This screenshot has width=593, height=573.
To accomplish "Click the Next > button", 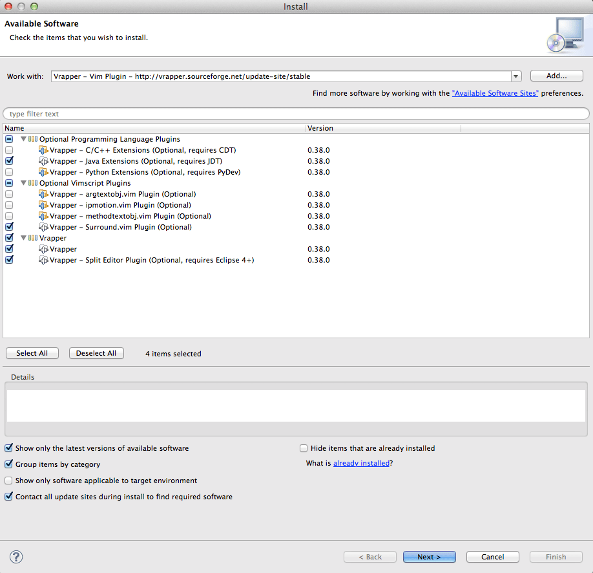I will (429, 557).
